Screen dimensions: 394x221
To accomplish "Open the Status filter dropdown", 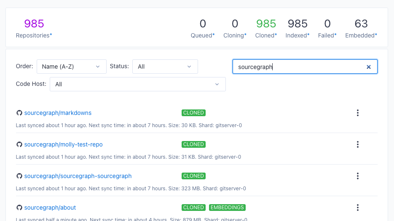I will pos(165,67).
